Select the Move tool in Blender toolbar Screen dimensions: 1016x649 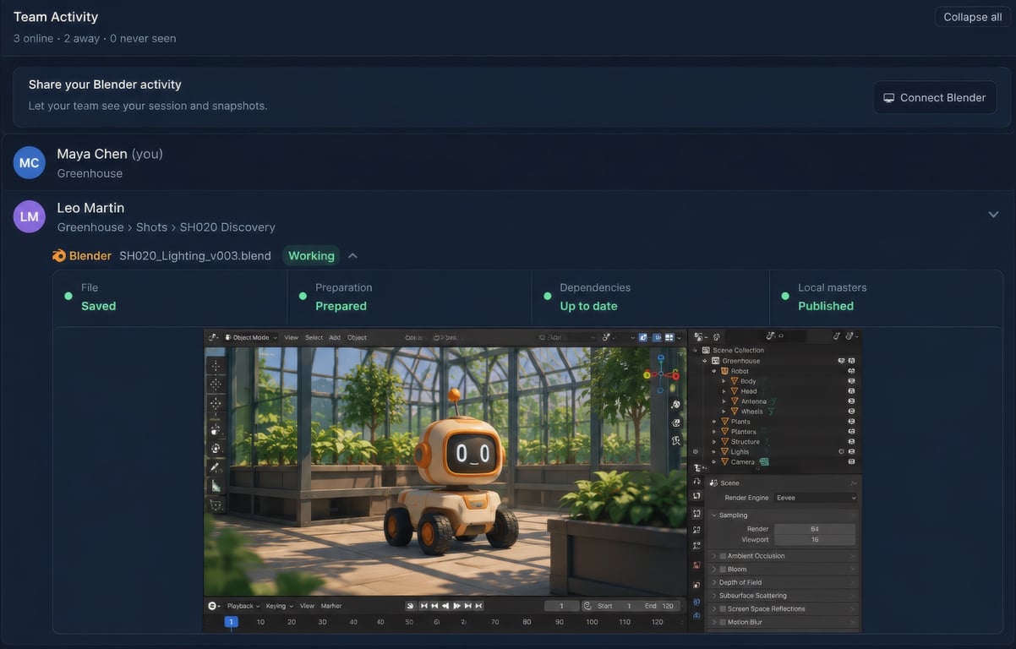pos(216,404)
